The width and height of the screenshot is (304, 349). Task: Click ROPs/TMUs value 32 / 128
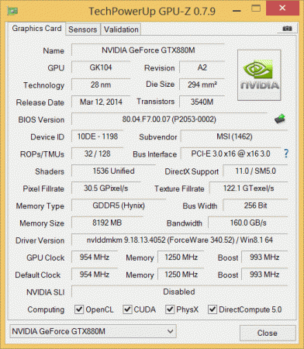coord(98,154)
